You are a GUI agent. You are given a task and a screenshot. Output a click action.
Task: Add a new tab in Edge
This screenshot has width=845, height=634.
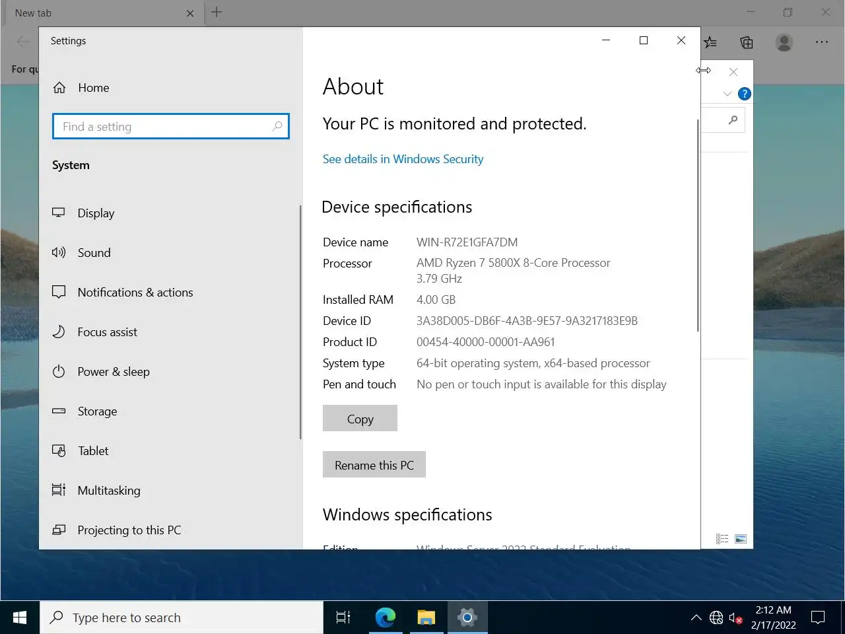(x=217, y=12)
